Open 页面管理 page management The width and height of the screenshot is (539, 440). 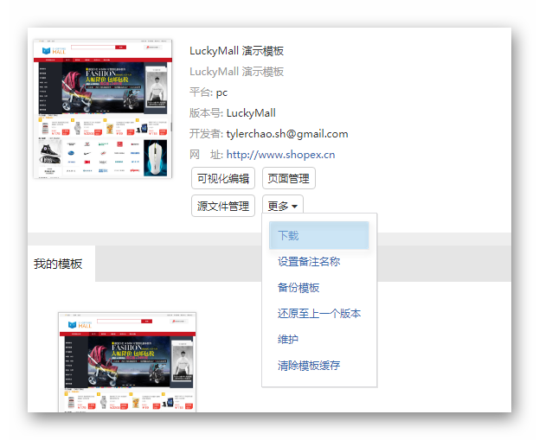click(288, 178)
